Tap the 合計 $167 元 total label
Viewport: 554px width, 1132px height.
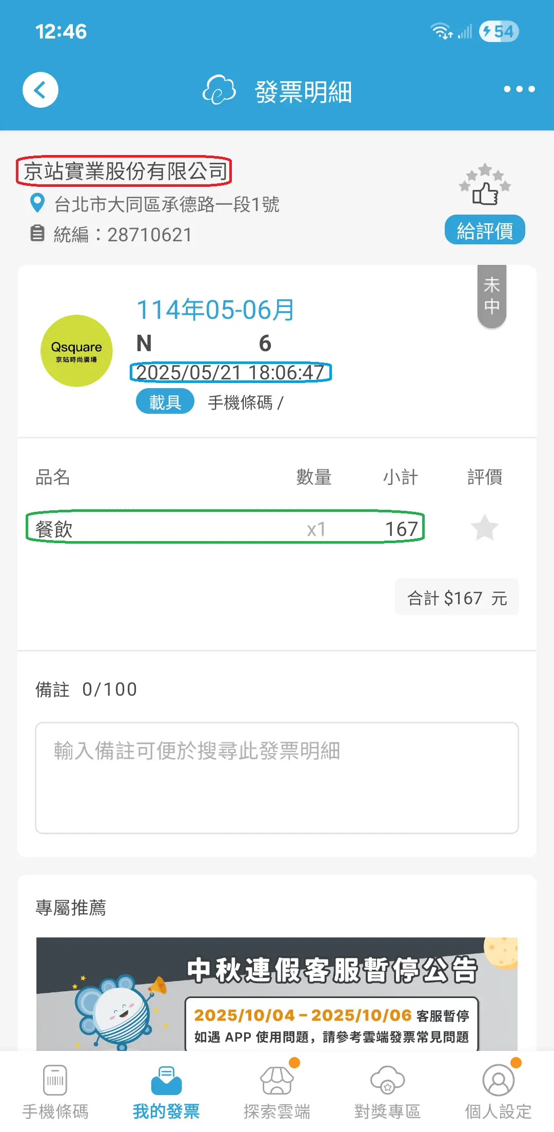tap(457, 598)
